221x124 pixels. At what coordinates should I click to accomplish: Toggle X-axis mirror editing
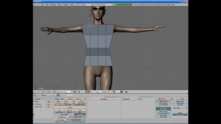pos(180,115)
